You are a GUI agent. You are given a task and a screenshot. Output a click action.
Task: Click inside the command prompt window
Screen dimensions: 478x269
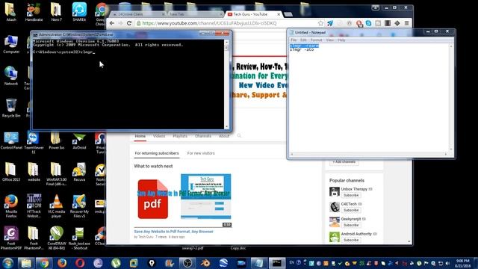[128, 84]
